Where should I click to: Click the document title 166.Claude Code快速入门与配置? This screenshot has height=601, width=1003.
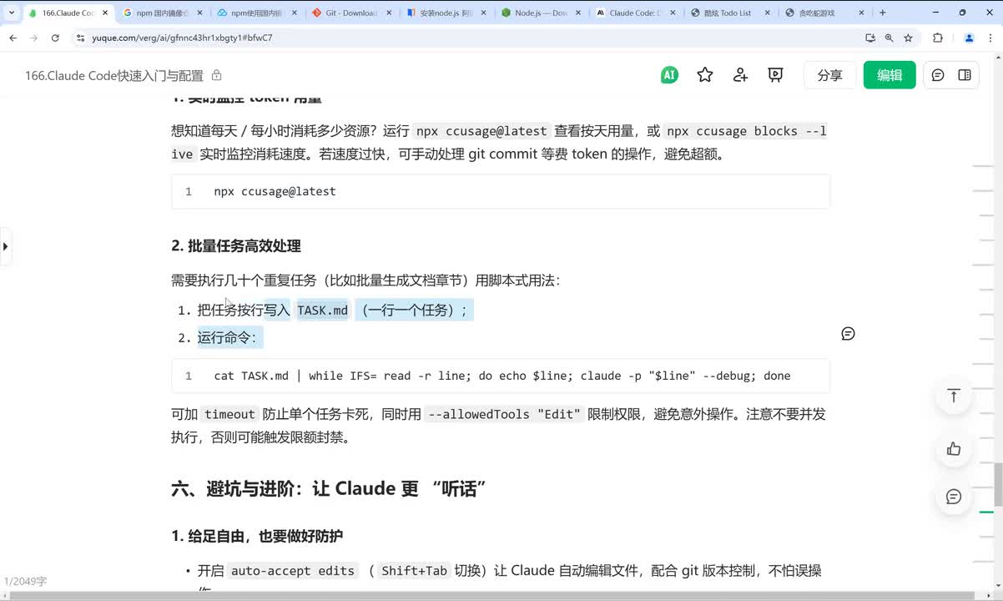114,75
